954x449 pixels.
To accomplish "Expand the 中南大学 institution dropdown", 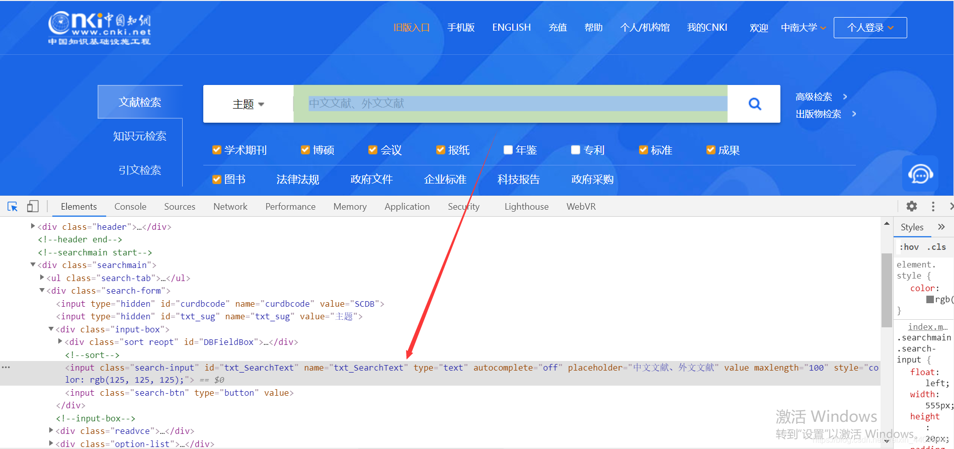I will click(x=803, y=28).
